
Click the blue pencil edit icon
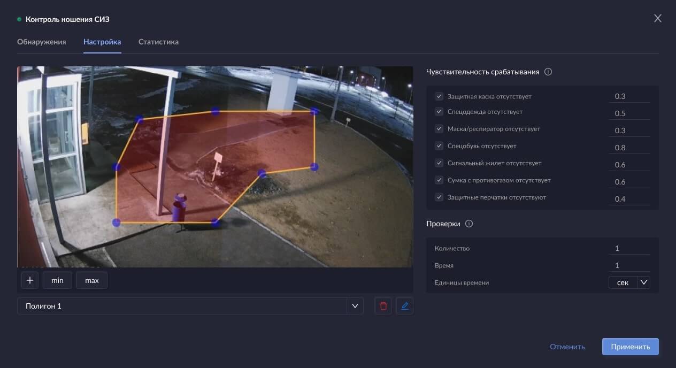[404, 306]
